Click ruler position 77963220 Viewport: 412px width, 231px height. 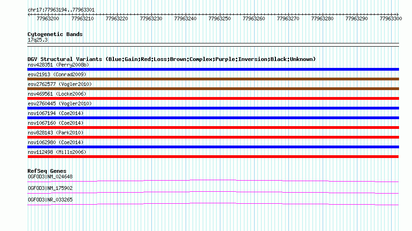pyautogui.click(x=117, y=18)
